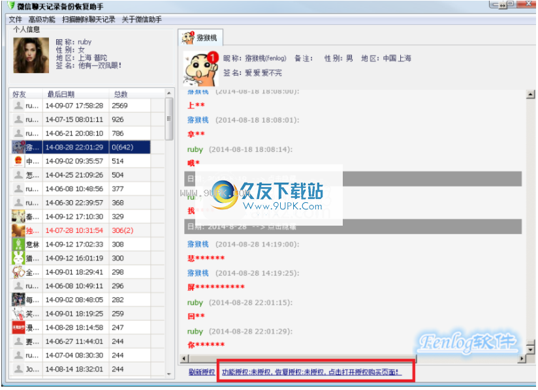Image resolution: width=538 pixels, height=390 pixels.
Task: Click the chat horizontal scrollbar left arrow
Action: click(x=184, y=359)
